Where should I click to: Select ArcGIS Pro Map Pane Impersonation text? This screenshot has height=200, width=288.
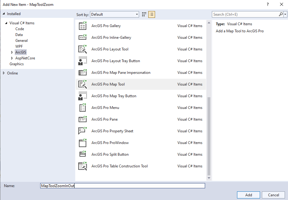coord(121,73)
